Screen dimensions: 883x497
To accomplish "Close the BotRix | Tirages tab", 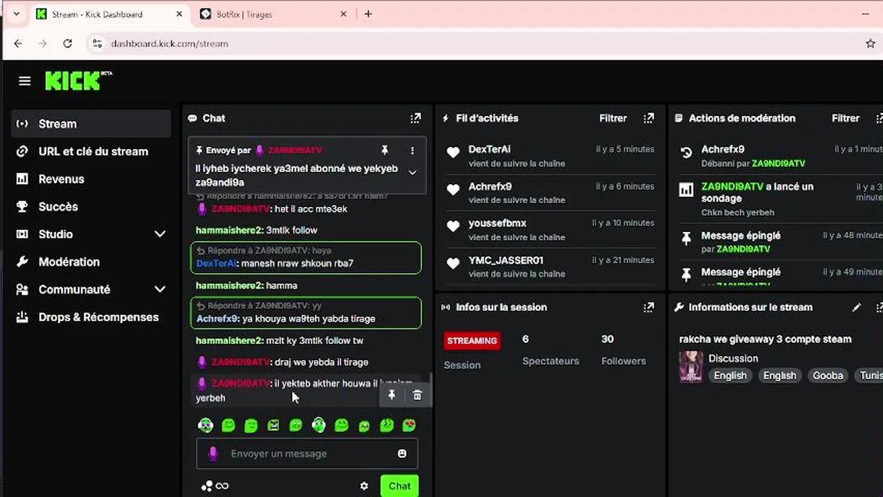I will pyautogui.click(x=343, y=14).
